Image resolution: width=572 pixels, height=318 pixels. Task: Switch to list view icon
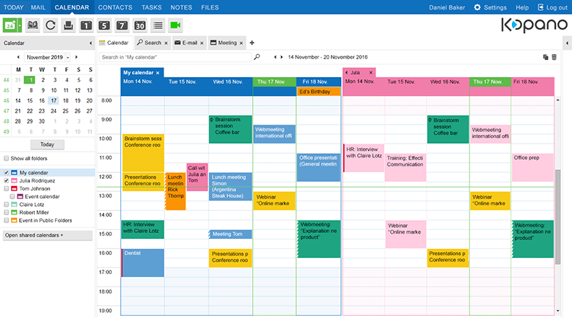158,25
